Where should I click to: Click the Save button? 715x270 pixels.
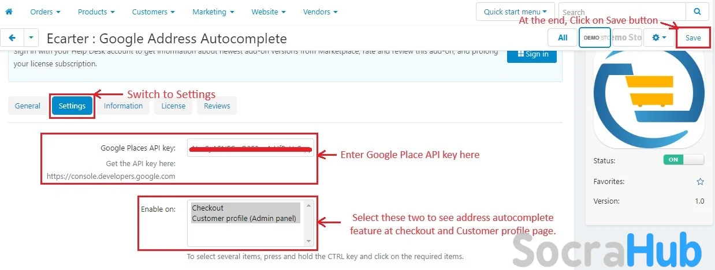point(693,38)
